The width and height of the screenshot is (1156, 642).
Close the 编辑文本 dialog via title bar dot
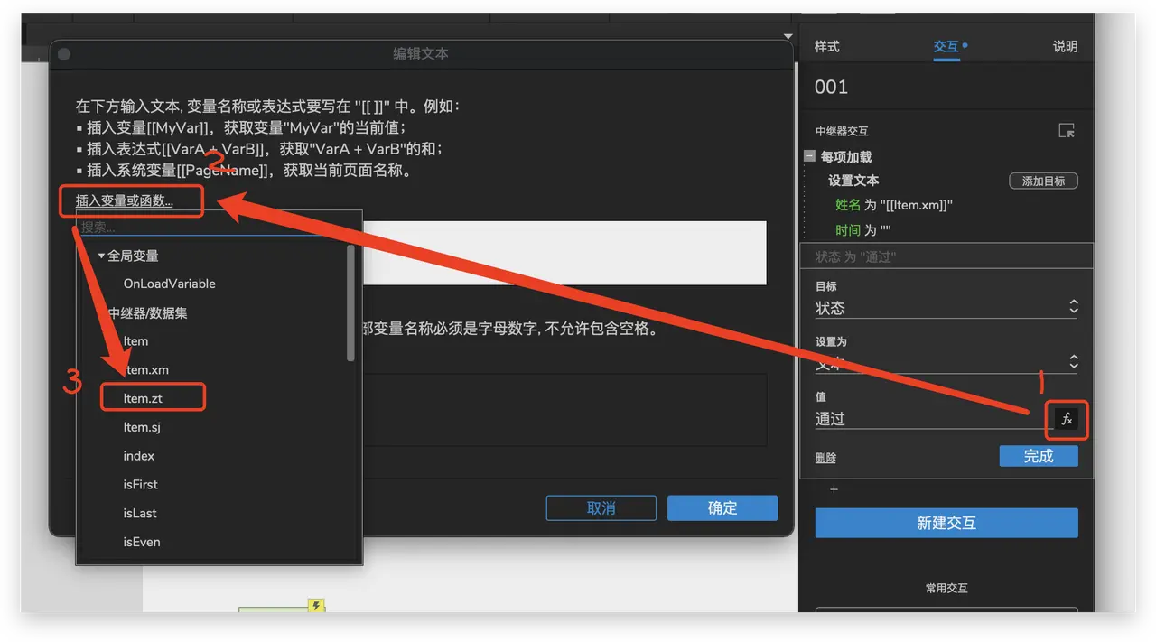click(x=64, y=54)
